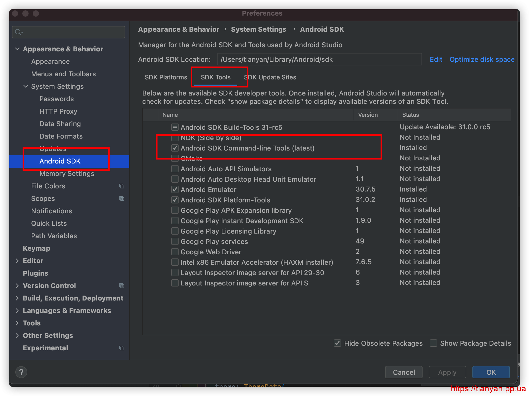This screenshot has width=529, height=396.
Task: Check Google Play services checkbox
Action: click(175, 241)
